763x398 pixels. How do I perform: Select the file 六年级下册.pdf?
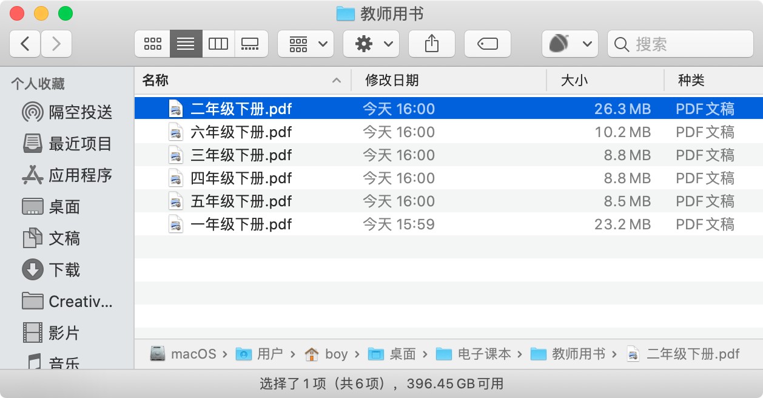[241, 132]
